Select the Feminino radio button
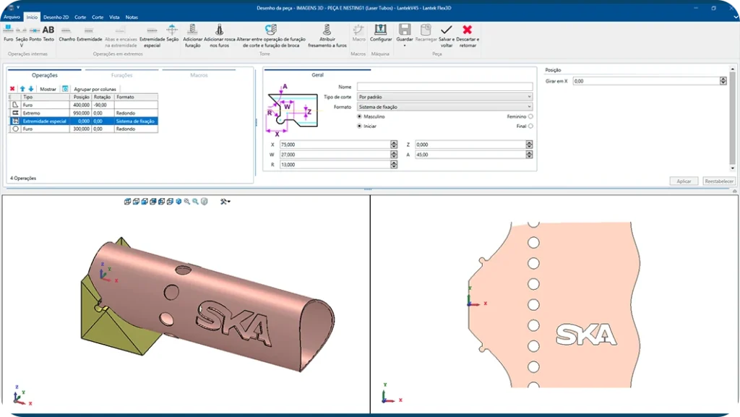 [x=530, y=116]
